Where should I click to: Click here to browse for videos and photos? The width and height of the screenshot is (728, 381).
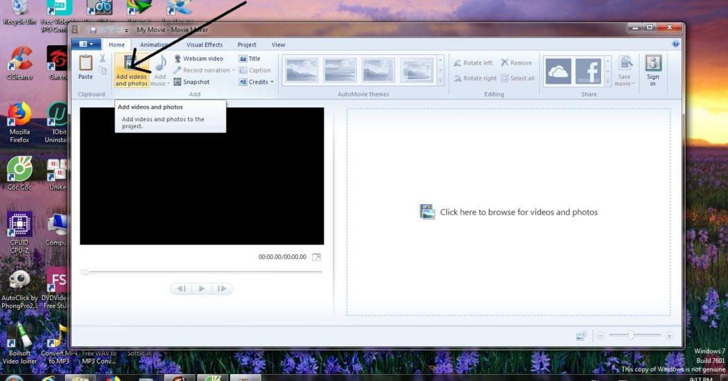point(508,212)
